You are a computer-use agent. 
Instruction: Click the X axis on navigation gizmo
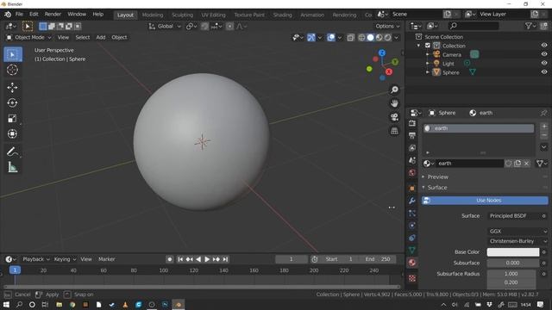point(389,71)
